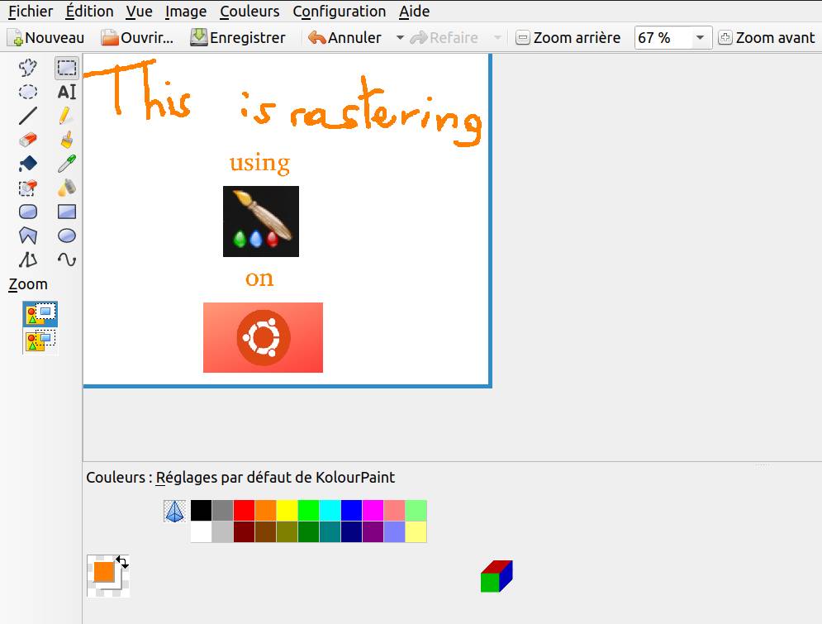Select the Brush tool
This screenshot has height=624, width=822.
(67, 140)
